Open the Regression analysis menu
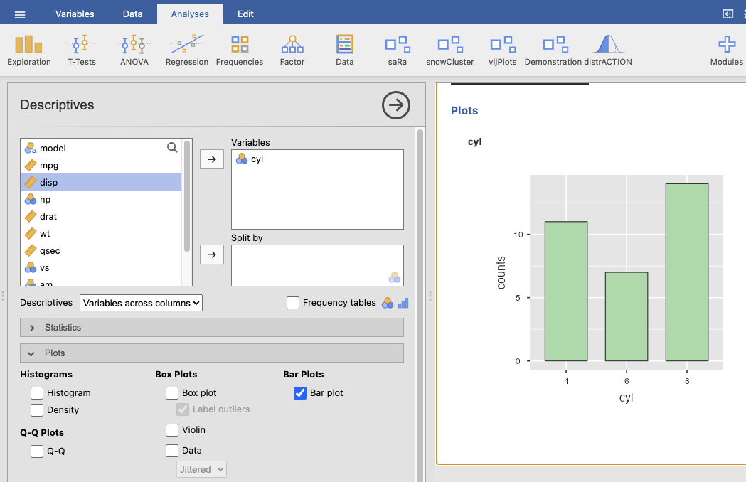 click(186, 50)
